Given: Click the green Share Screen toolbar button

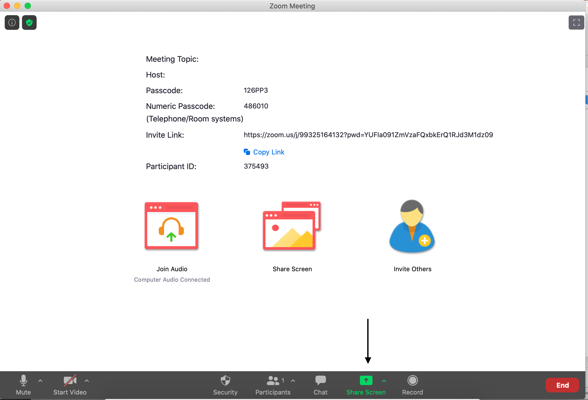Looking at the screenshot, I should (366, 385).
